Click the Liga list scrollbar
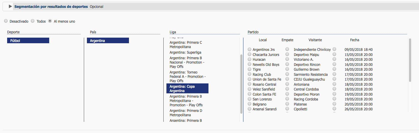Screen dimensions: 419x133 [241, 84]
